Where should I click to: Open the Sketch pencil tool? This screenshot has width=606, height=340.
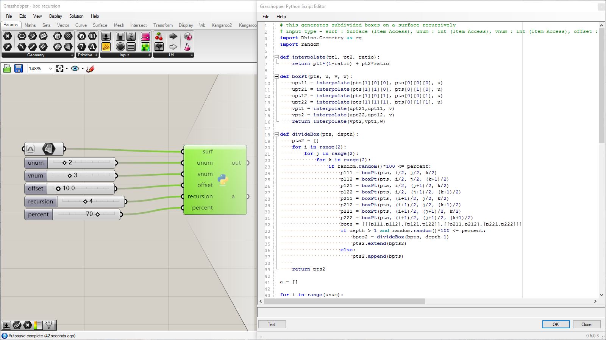[x=90, y=68]
